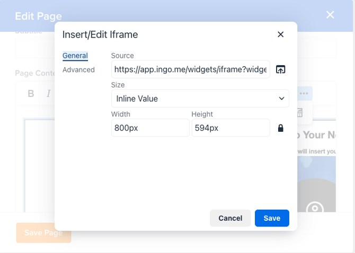Click the table icon in editor toolbar overflow
355x253 pixels.
pyautogui.click(x=300, y=113)
